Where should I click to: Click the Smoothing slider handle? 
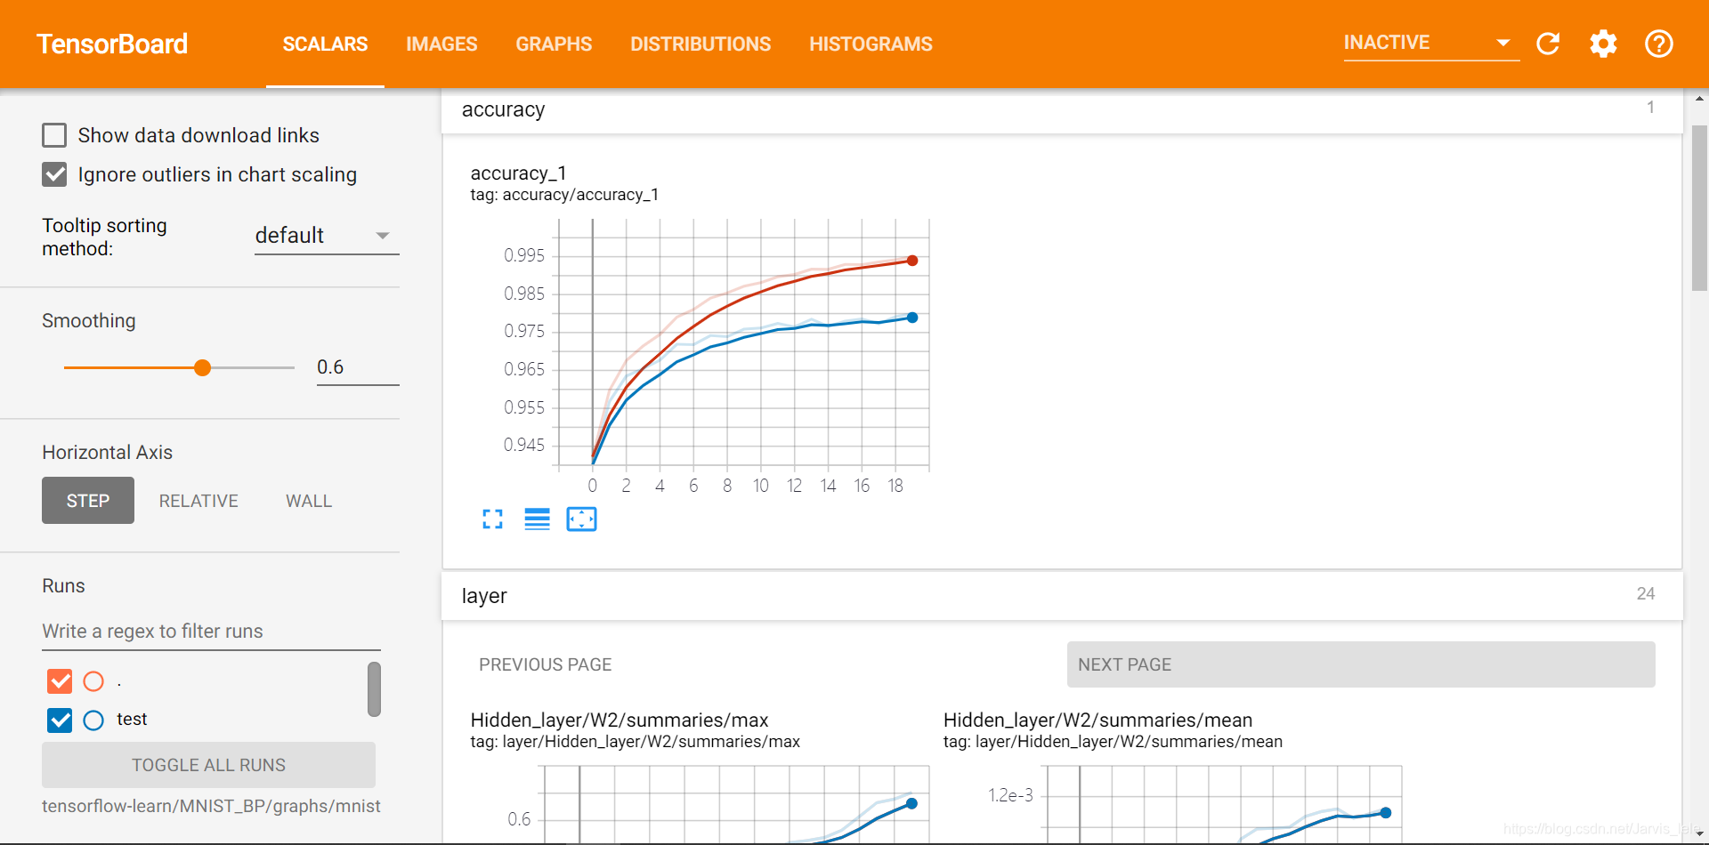tap(203, 367)
